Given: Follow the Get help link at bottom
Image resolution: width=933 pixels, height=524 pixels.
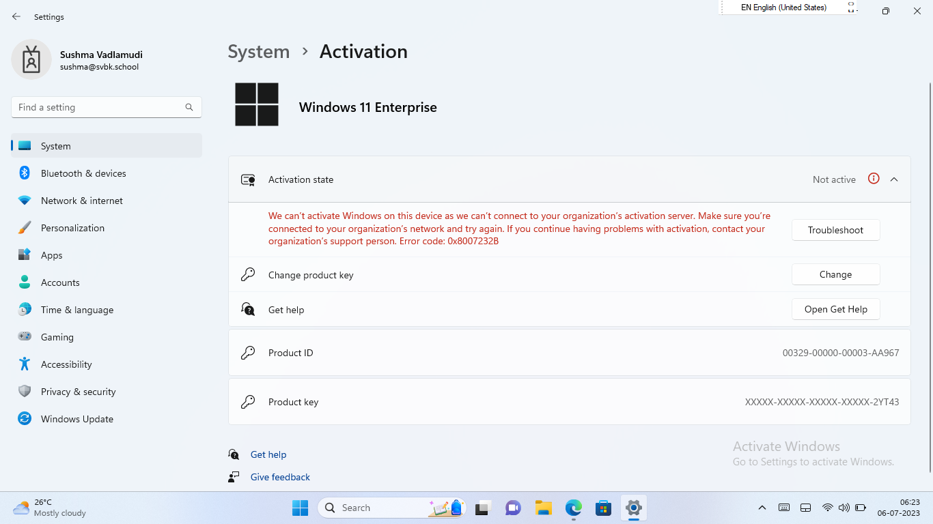Looking at the screenshot, I should click(268, 454).
